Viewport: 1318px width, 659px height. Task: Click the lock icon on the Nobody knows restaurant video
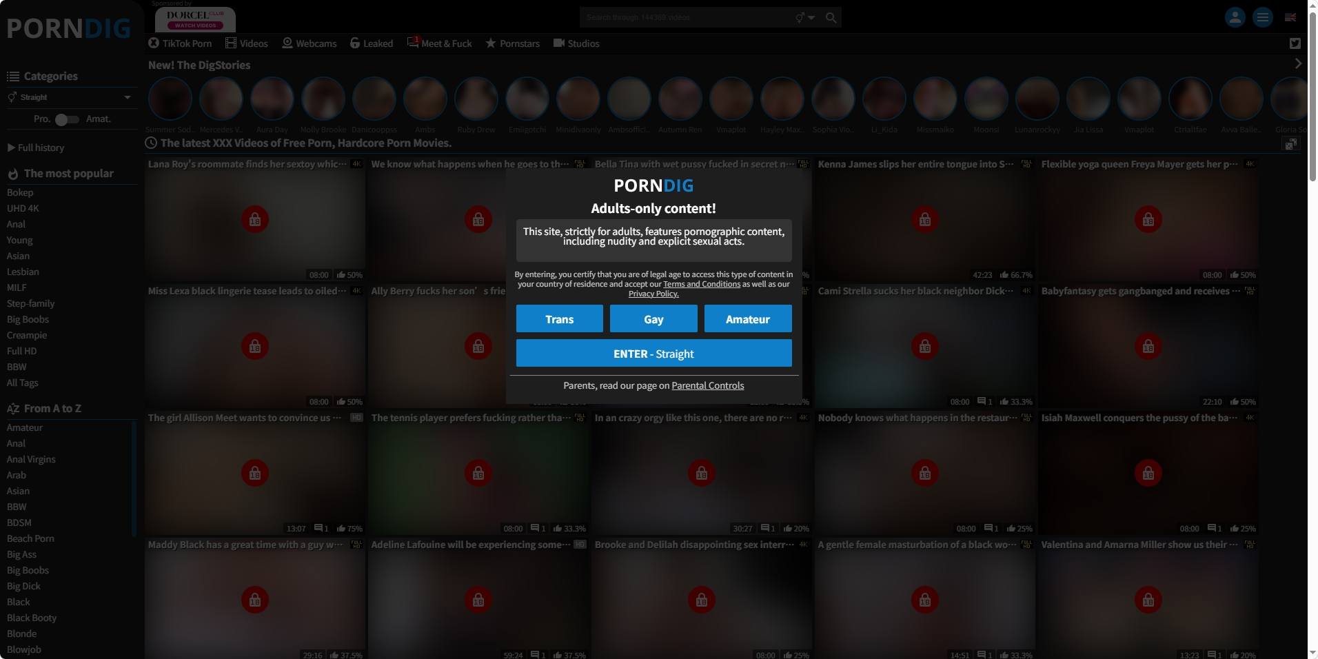coord(925,473)
